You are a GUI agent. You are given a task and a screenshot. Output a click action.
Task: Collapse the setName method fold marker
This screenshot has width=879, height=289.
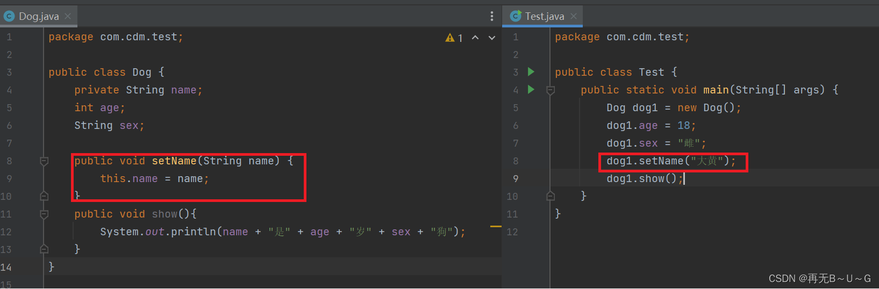(x=44, y=161)
